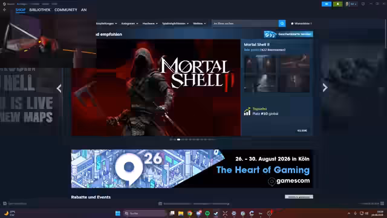387x218 pixels.
Task: Click the add game icon at bottom left
Action: click(x=5, y=203)
